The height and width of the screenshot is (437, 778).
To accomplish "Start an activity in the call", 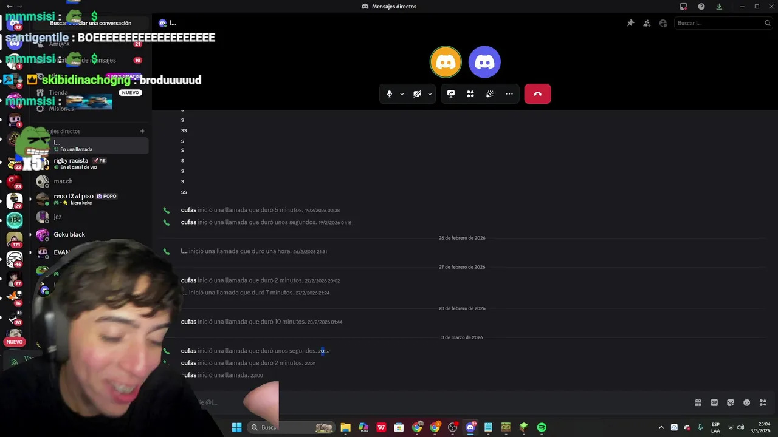I will click(470, 94).
